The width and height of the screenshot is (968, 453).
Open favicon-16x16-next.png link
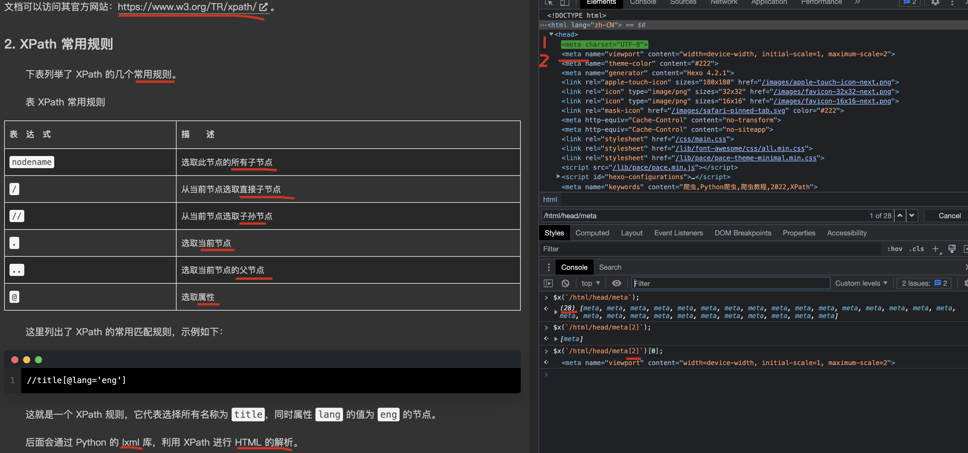[832, 101]
